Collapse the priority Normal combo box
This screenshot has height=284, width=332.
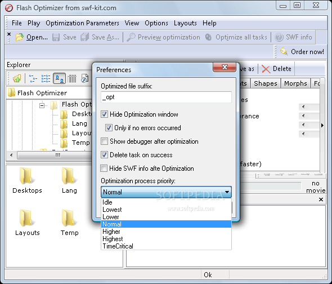click(227, 192)
